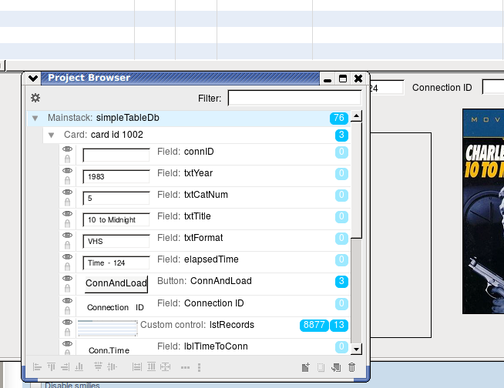This screenshot has height=388, width=504.
Task: Collapse the Card id 1002 node
Action: (x=51, y=135)
